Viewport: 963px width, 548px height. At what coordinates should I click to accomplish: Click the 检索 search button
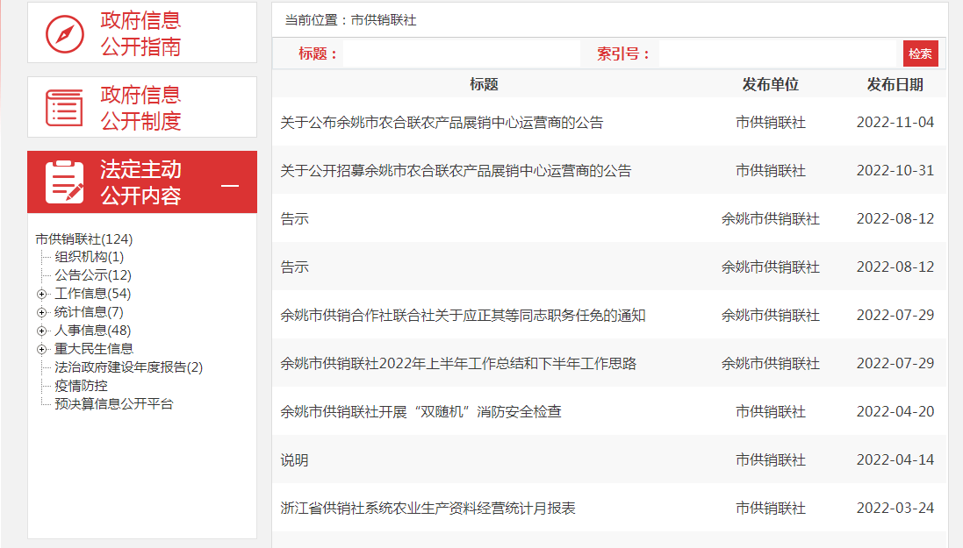(920, 53)
